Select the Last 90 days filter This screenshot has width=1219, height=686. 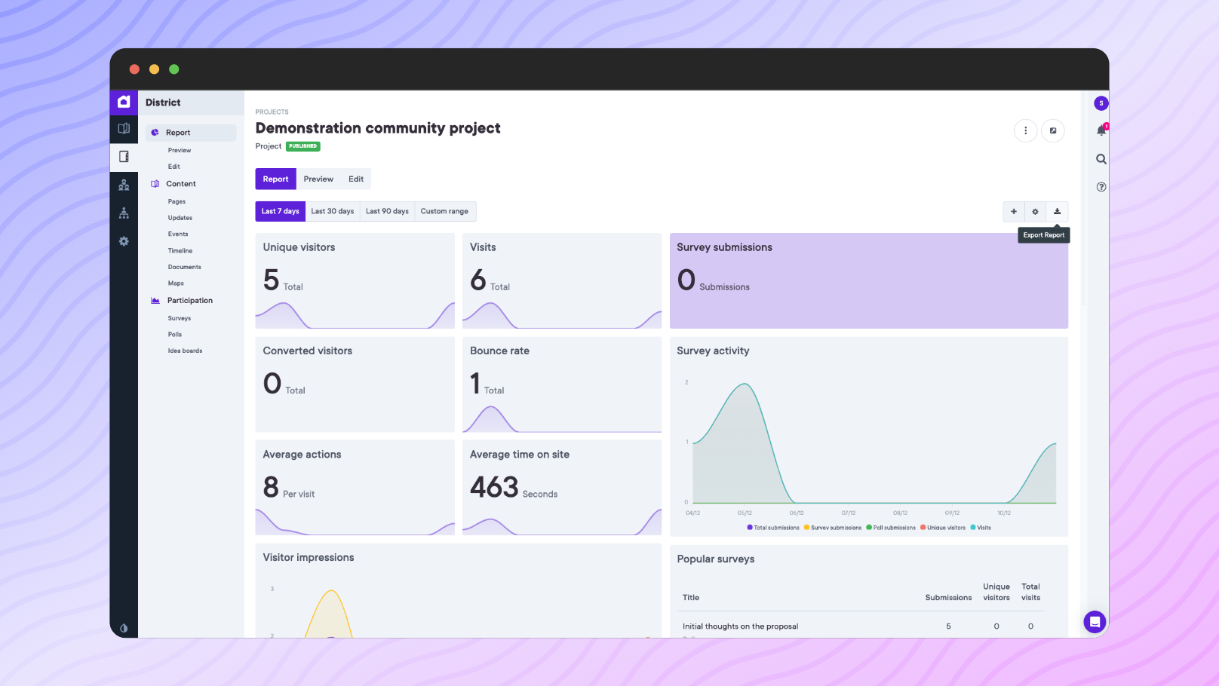pos(387,211)
